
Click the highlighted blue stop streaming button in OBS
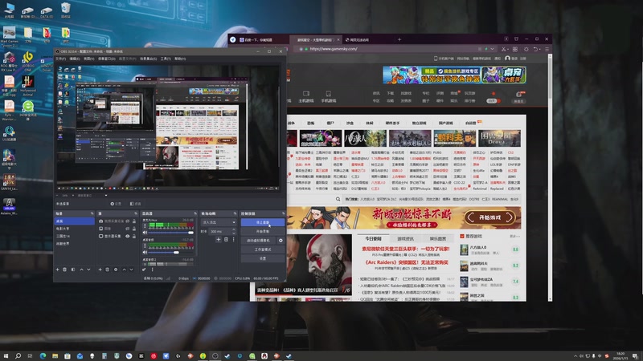click(x=263, y=222)
